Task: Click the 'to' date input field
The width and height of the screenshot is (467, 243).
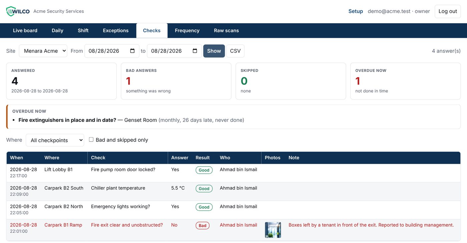Action: point(174,51)
